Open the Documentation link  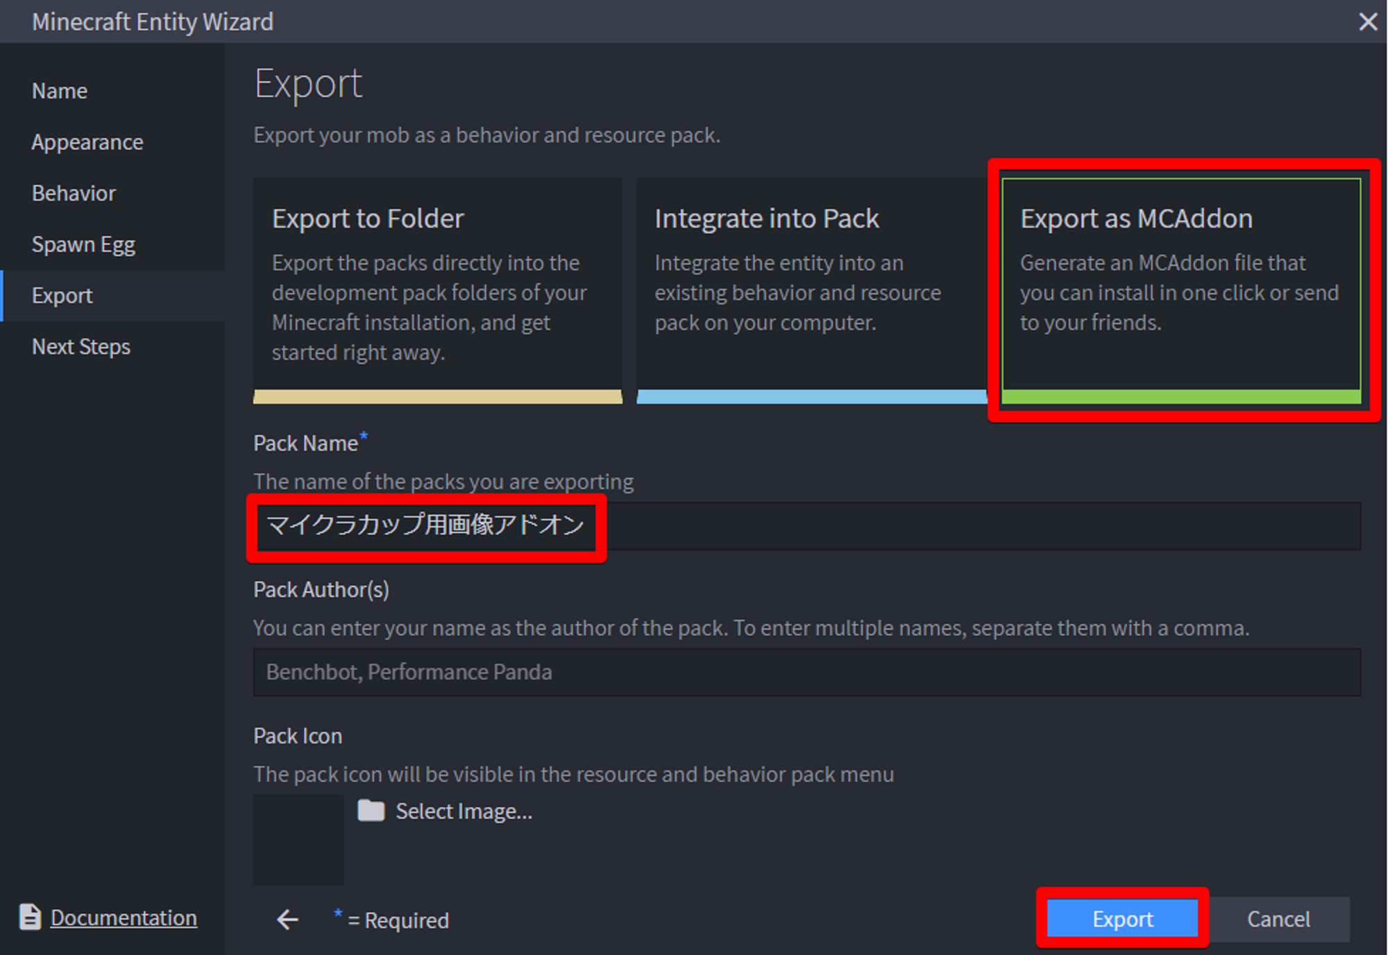[124, 918]
